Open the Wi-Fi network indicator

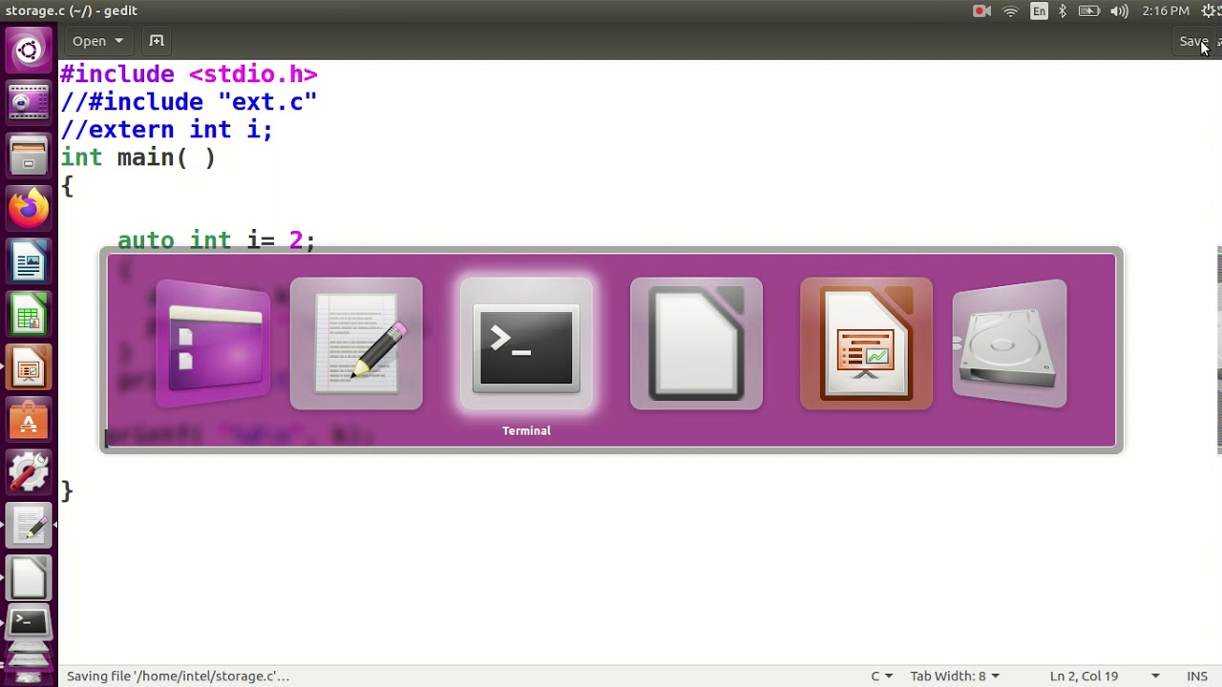[1011, 11]
